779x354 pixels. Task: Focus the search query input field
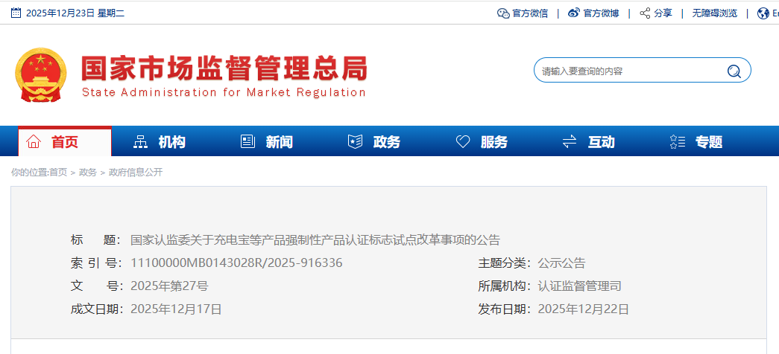click(626, 71)
